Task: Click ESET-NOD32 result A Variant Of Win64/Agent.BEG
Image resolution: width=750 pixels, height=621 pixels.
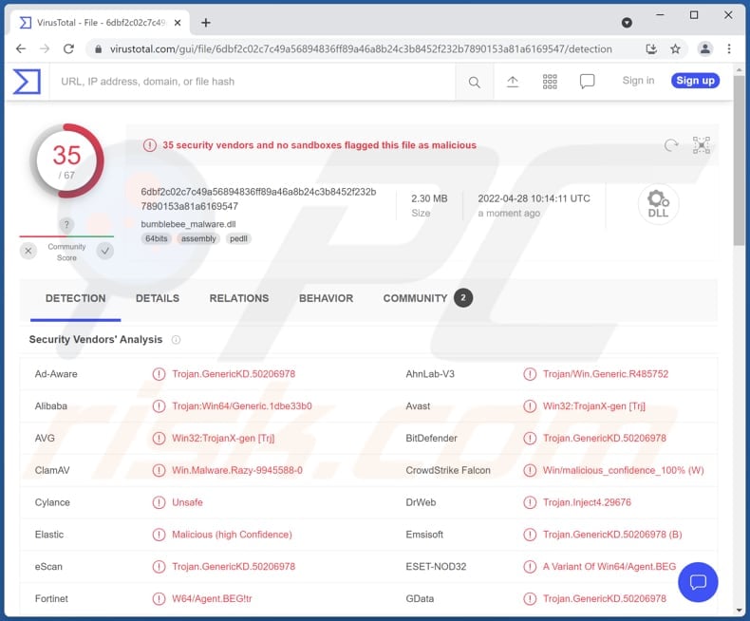Action: [609, 567]
